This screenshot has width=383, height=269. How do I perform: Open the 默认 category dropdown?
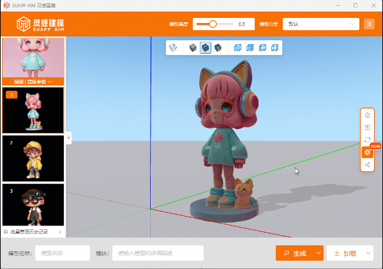click(320, 24)
